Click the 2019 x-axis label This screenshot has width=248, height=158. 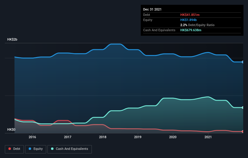(x=138, y=137)
